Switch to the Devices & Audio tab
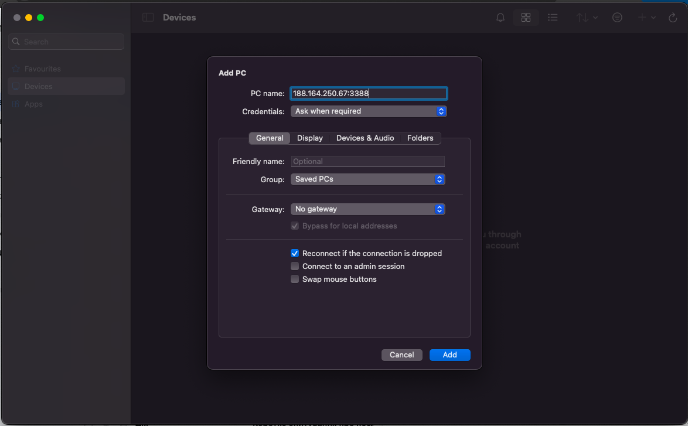688x426 pixels. 365,138
